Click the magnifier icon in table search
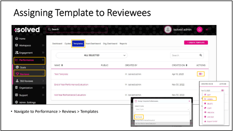The height and width of the screenshot is (131, 233). pyautogui.click(x=201, y=55)
